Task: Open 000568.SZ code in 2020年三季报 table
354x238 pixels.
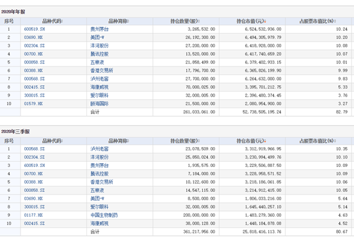Action: (35, 149)
